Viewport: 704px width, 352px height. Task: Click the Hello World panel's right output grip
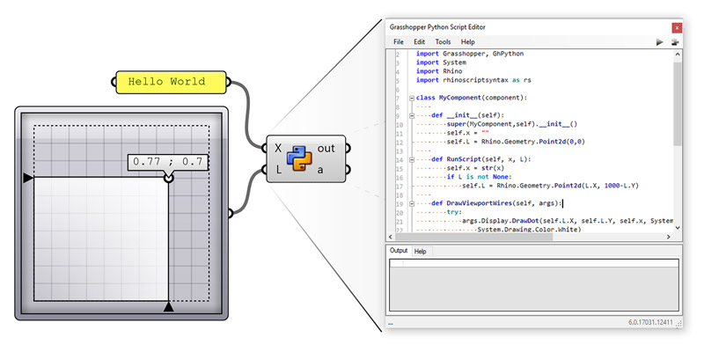[x=230, y=82]
